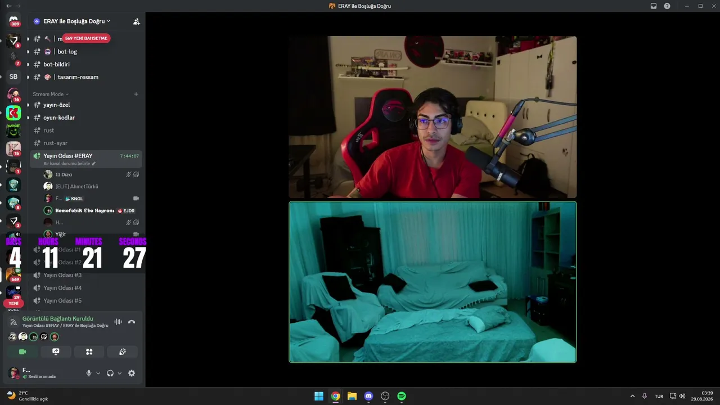Focus the red-shirt webcam video tile
Image resolution: width=720 pixels, height=405 pixels.
coord(433,117)
